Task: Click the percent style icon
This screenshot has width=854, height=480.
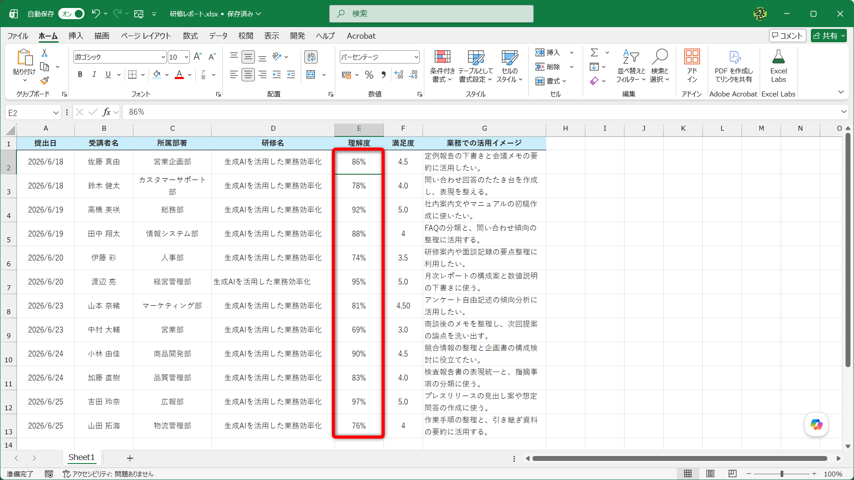Action: click(369, 75)
